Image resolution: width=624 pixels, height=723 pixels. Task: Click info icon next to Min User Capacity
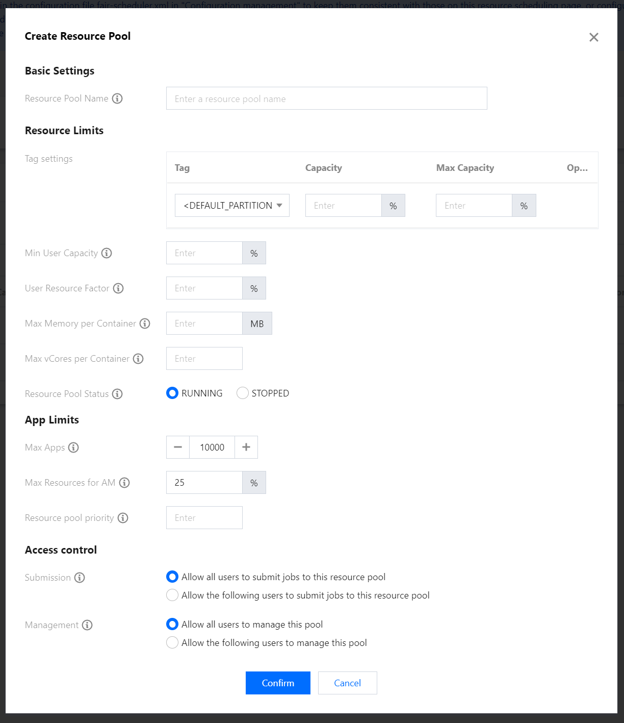point(107,253)
